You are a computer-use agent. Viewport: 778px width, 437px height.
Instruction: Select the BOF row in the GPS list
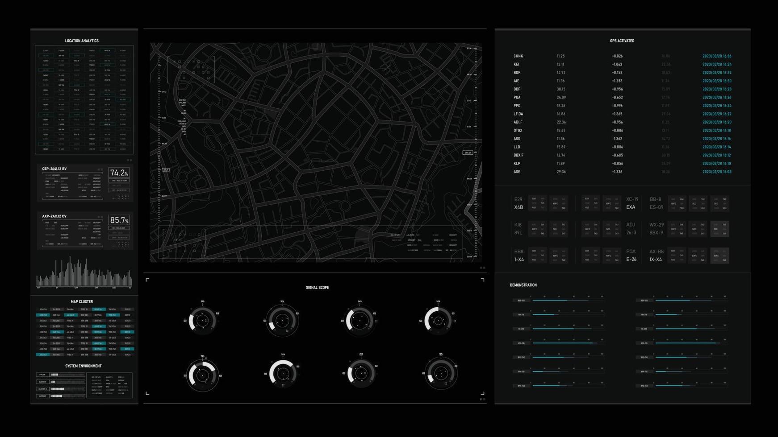point(622,73)
